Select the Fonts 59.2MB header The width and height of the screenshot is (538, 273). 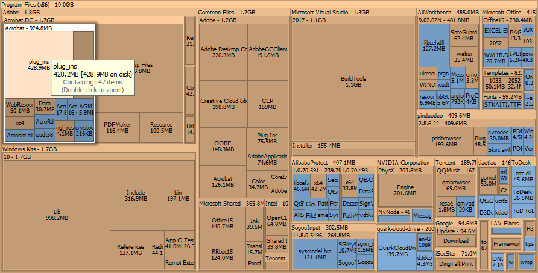(x=502, y=96)
